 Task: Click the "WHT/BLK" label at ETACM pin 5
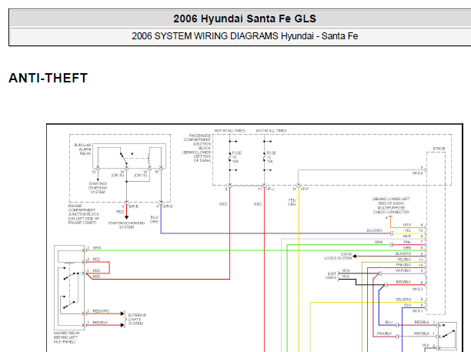tap(403, 271)
